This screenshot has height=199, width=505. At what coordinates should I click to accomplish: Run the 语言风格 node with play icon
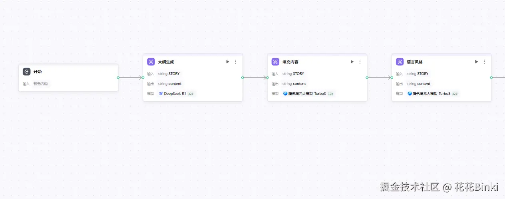(477, 62)
